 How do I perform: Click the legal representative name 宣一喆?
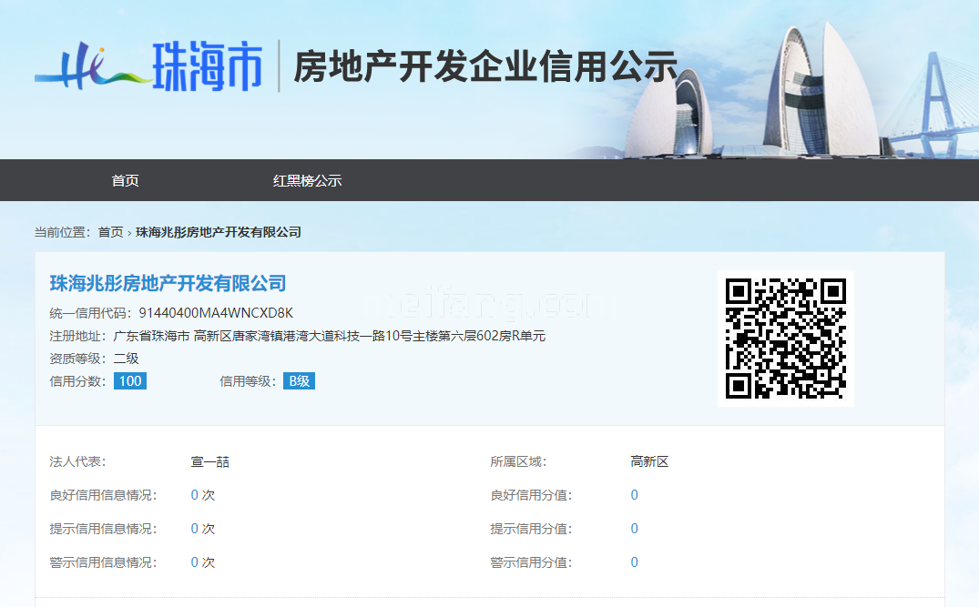pos(210,461)
